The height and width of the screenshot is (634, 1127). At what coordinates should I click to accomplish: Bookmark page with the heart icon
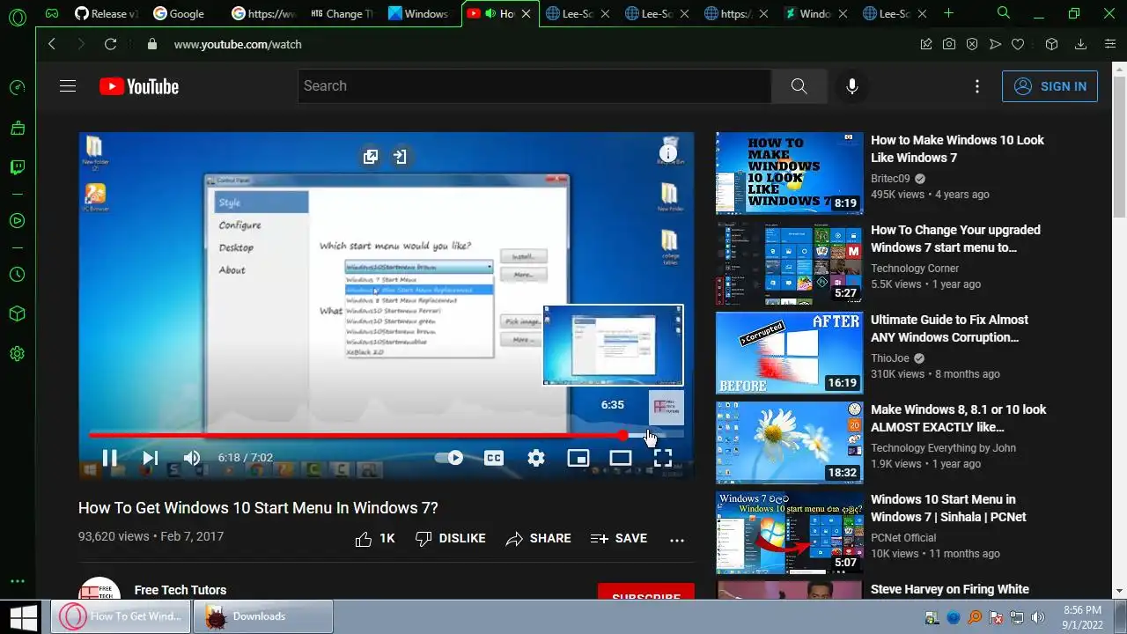click(1018, 44)
